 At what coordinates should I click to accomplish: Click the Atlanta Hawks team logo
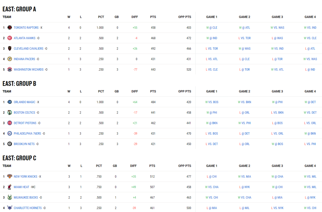pyautogui.click(x=9, y=38)
